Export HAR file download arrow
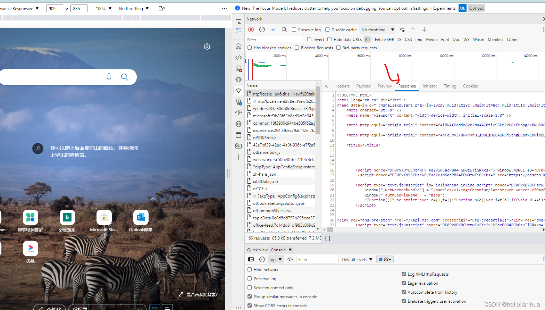545x310 pixels. [424, 30]
